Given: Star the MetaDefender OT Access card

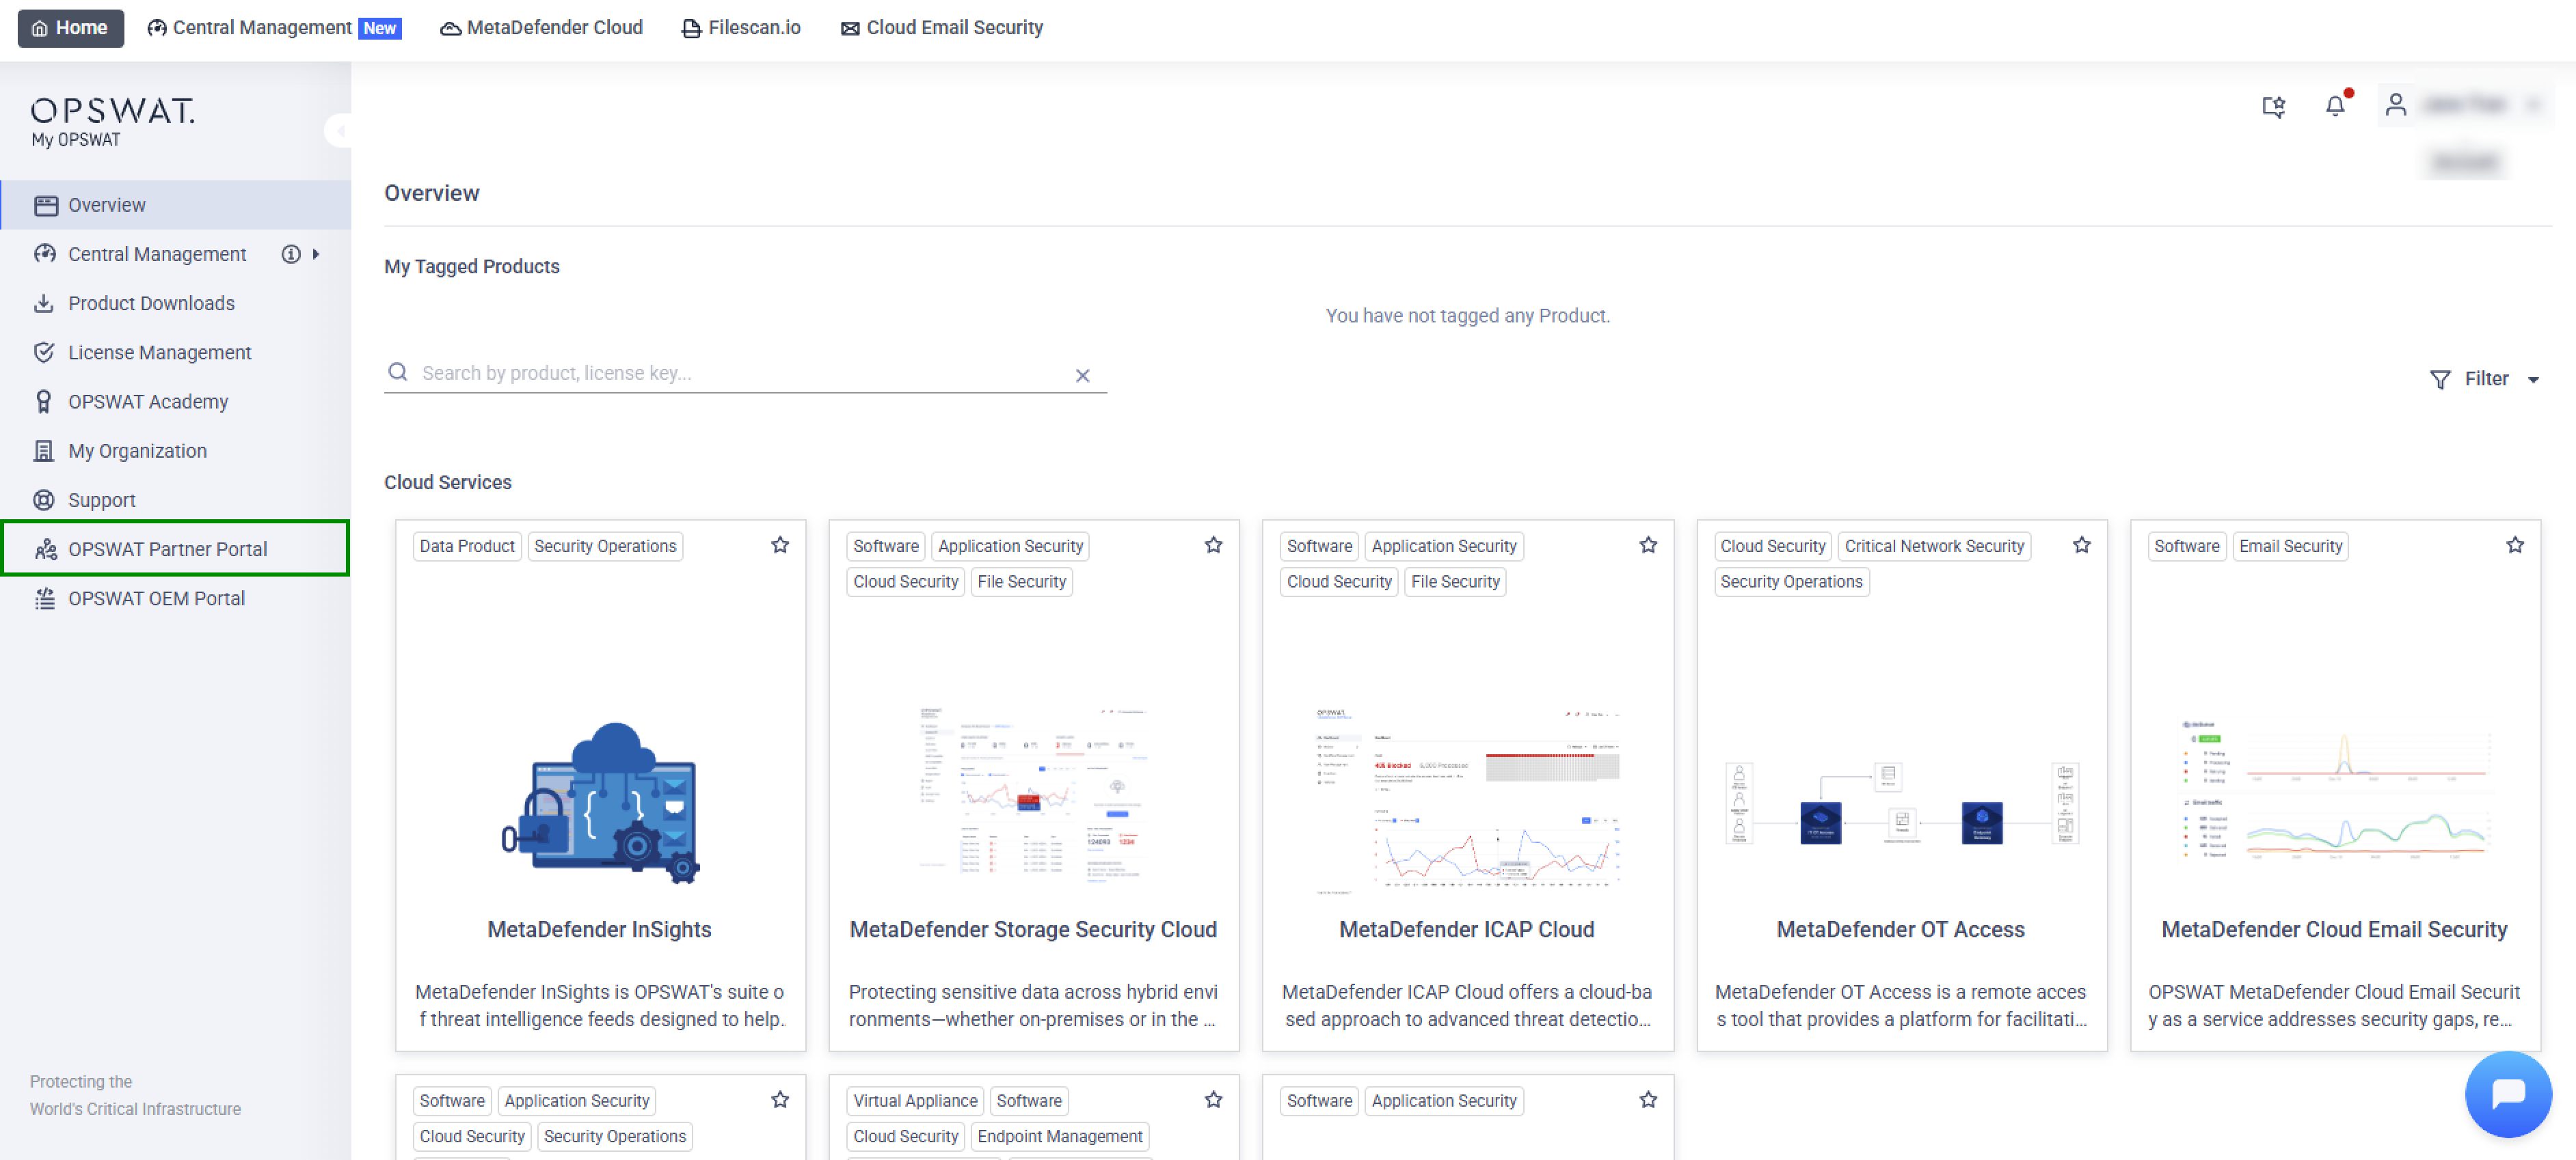Looking at the screenshot, I should 2081,546.
